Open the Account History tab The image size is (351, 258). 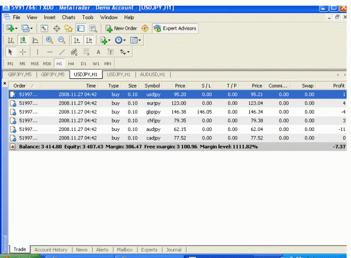[51, 250]
